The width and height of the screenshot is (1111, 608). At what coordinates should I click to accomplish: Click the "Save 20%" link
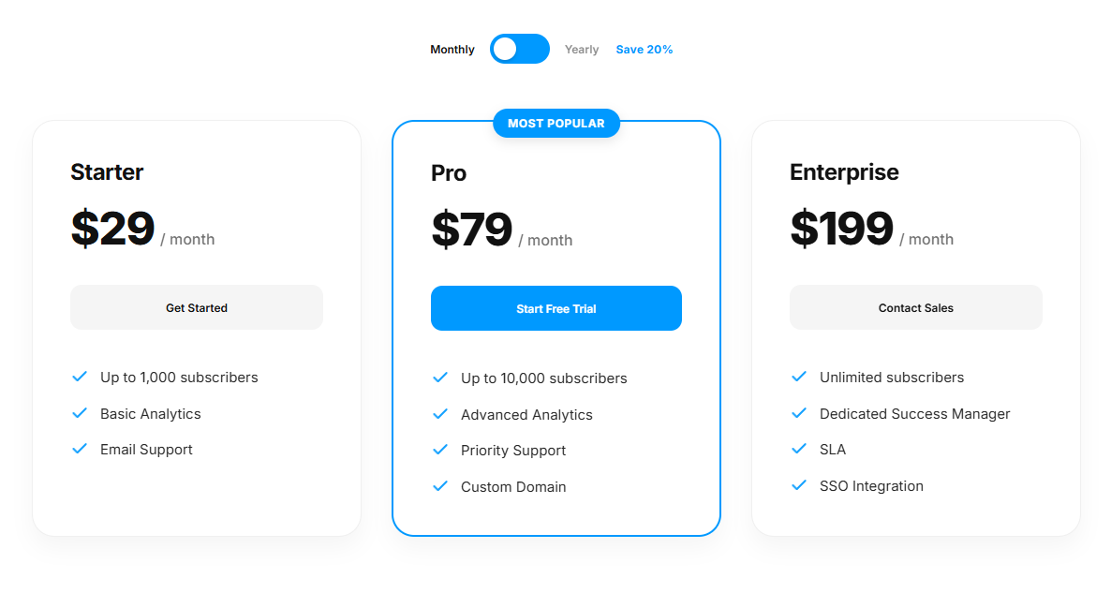pyautogui.click(x=644, y=49)
